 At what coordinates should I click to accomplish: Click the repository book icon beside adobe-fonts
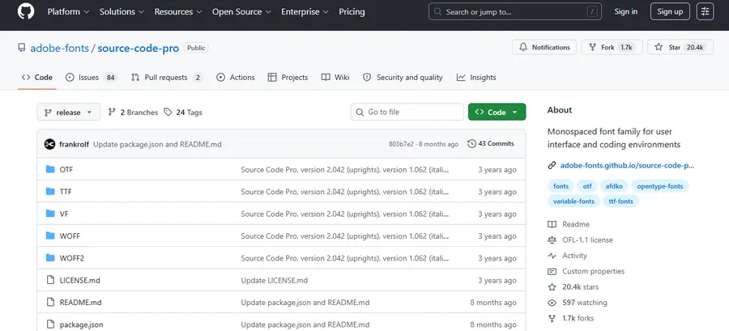21,48
